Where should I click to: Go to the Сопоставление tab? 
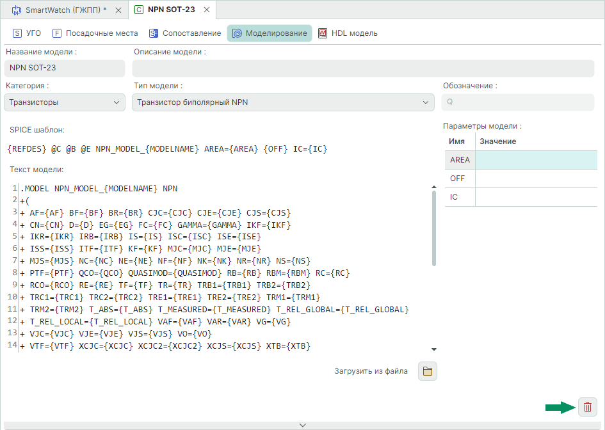[184, 33]
